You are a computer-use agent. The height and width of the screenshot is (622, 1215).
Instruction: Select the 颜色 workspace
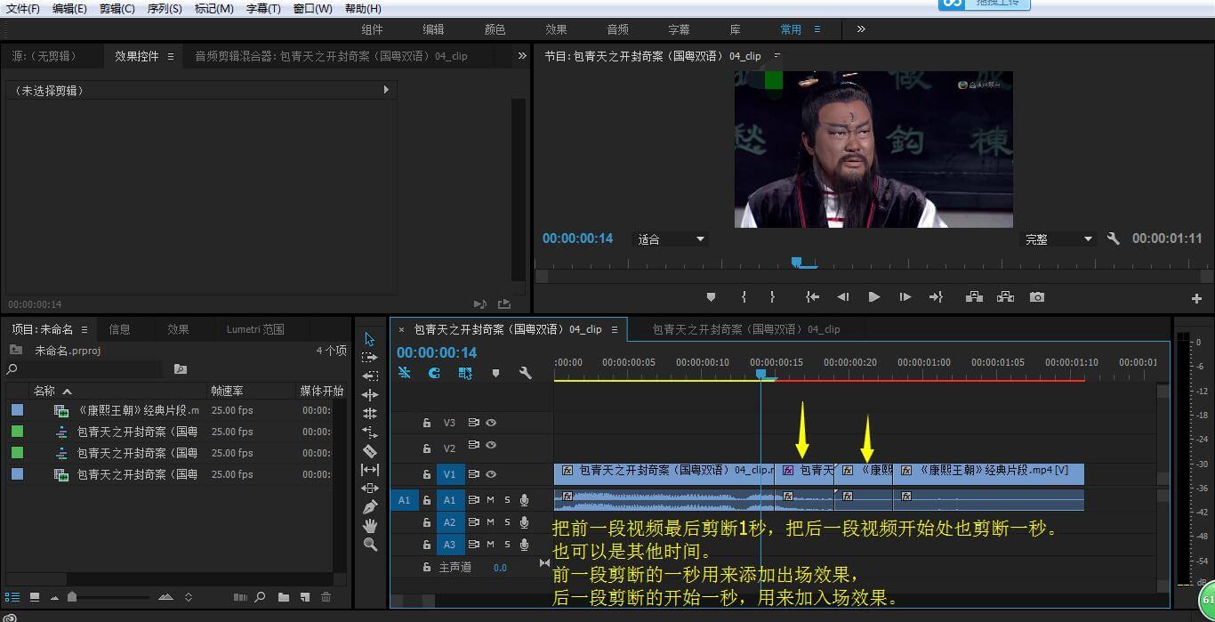495,29
